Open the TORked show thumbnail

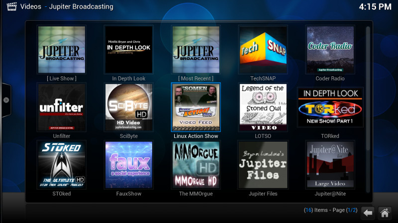330,107
